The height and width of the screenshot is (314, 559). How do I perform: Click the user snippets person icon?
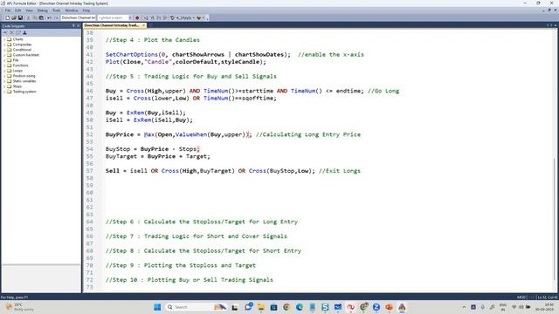click(24, 32)
